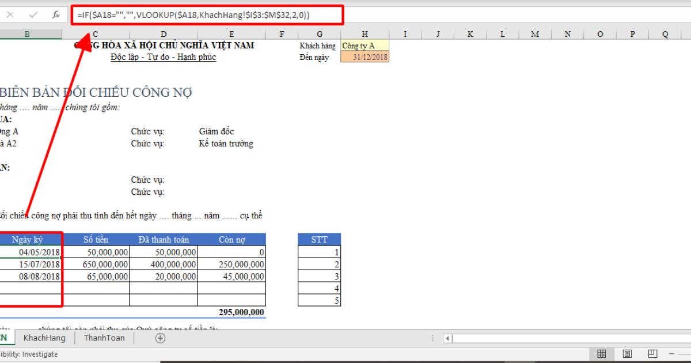Switch to the ThanhToan sheet tab

coord(104,338)
